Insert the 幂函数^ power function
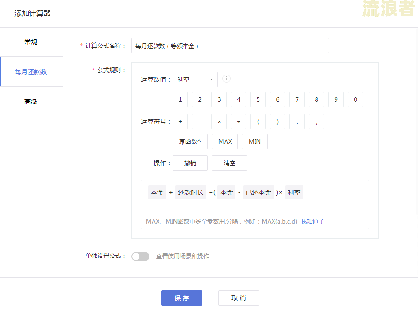The height and width of the screenshot is (317, 418). tap(190, 141)
